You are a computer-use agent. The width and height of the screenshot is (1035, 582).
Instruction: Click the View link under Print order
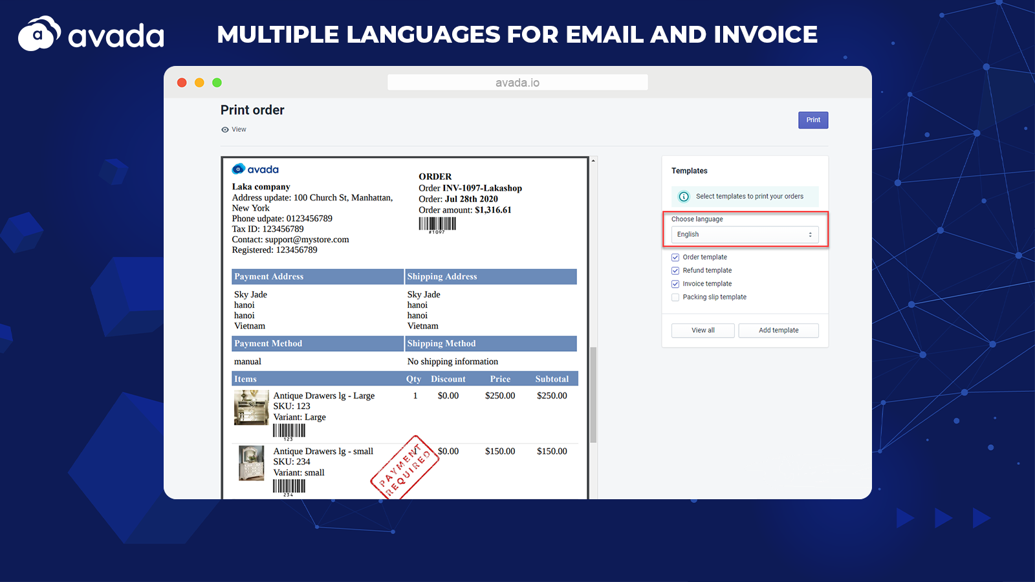[x=239, y=130]
